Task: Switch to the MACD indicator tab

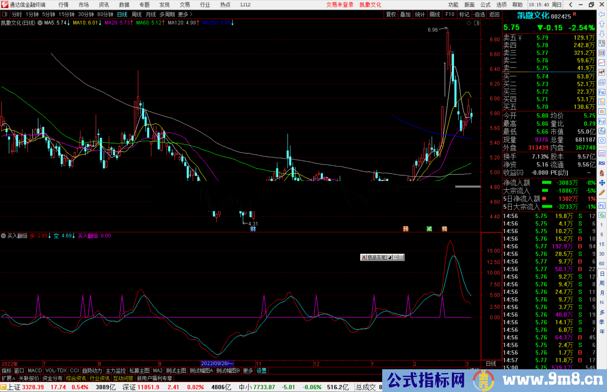Action: click(35, 371)
